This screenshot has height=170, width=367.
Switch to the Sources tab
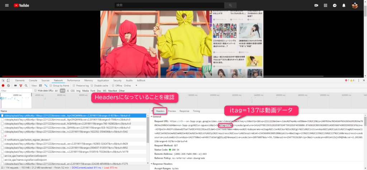pos(46,80)
